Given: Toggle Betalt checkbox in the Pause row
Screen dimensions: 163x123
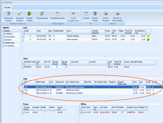Looking at the screenshot, I should 45,112.
